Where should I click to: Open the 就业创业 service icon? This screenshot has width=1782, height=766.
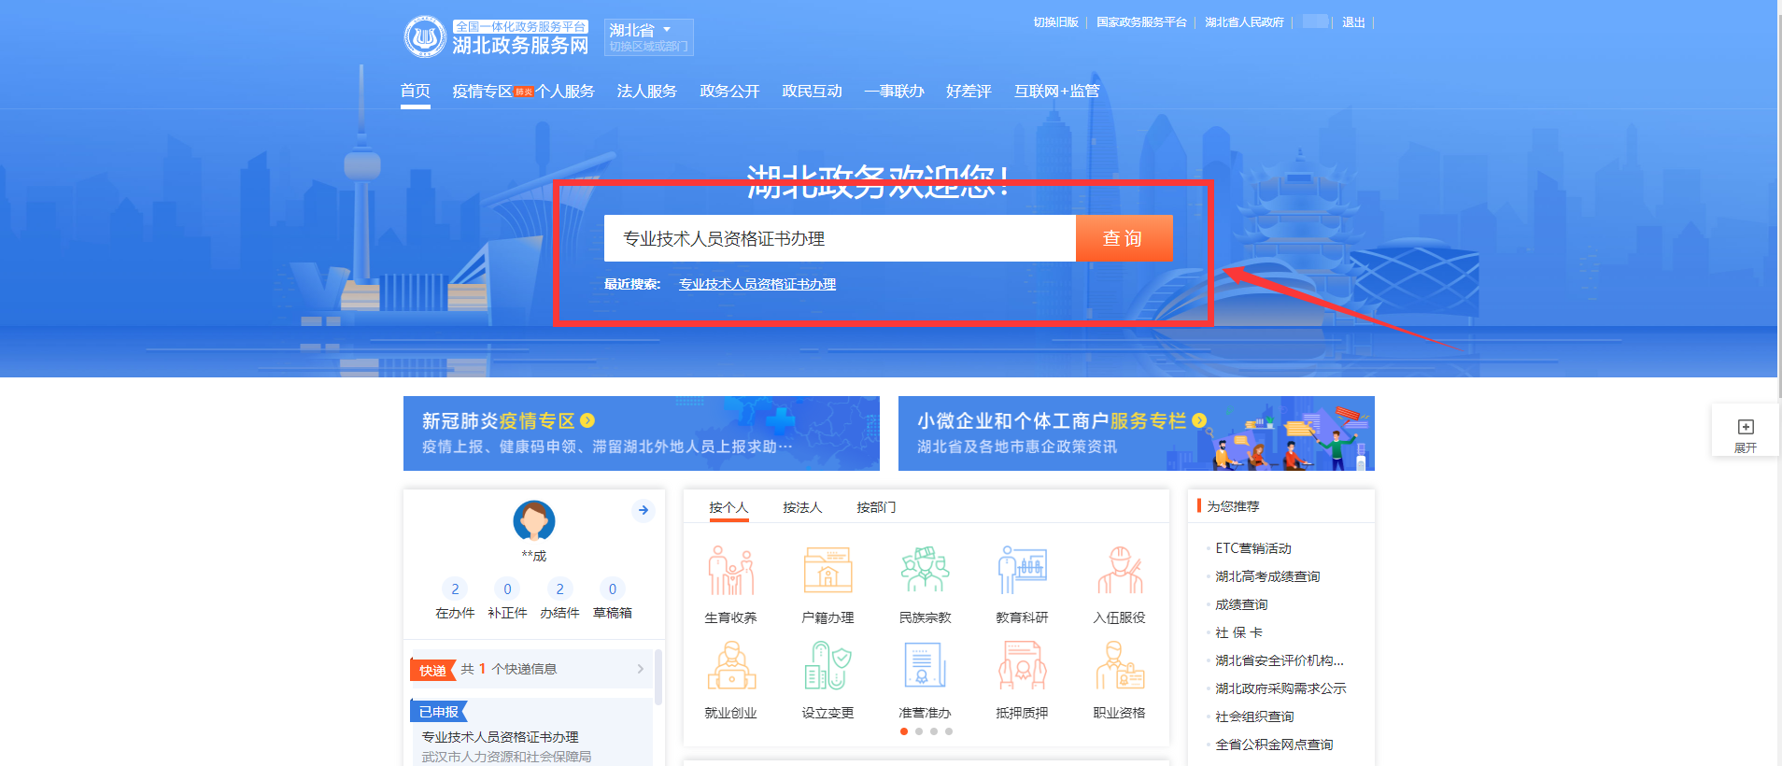730,667
